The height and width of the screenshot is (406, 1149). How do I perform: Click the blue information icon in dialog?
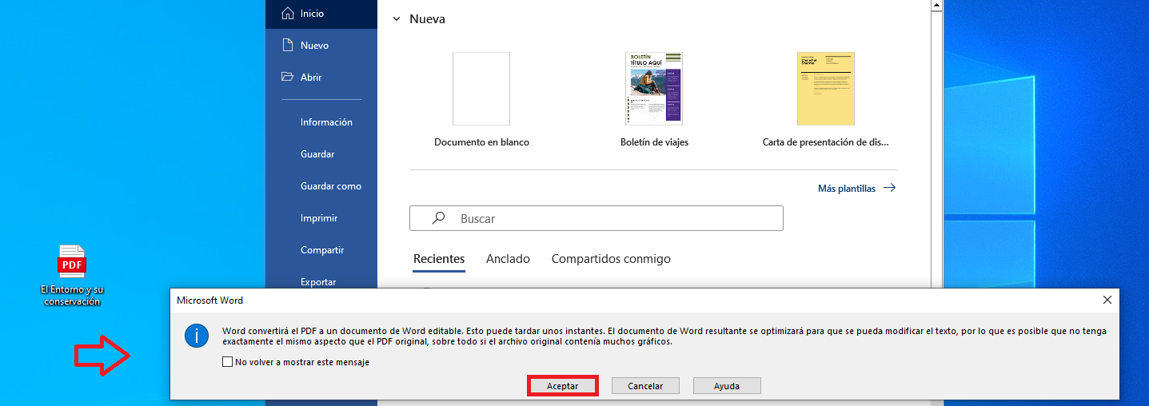[196, 336]
